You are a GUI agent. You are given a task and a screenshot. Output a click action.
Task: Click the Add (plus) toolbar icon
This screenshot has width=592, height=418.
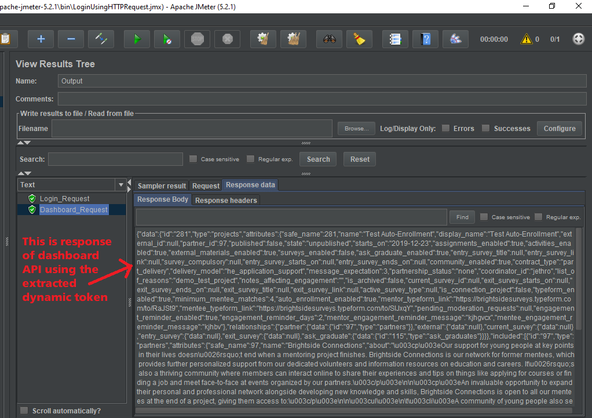(41, 39)
